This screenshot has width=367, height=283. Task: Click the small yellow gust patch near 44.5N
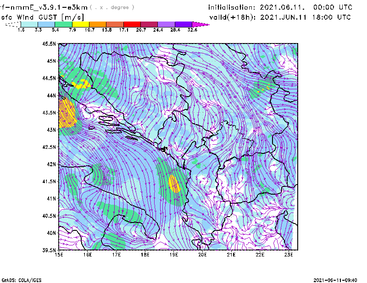pyautogui.click(x=82, y=84)
